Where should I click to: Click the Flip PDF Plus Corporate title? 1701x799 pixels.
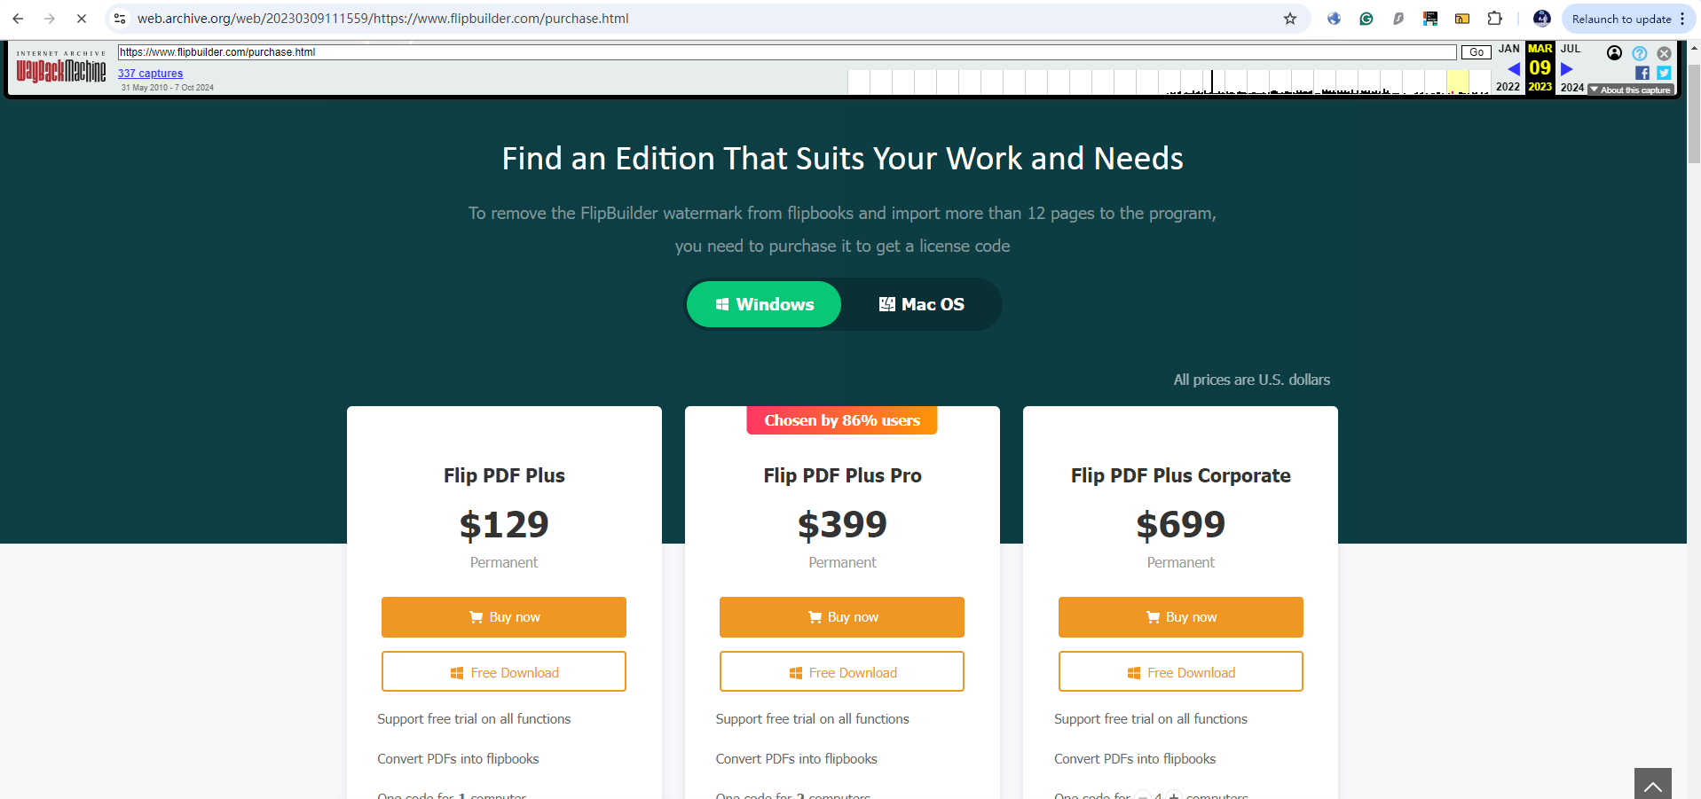point(1181,475)
